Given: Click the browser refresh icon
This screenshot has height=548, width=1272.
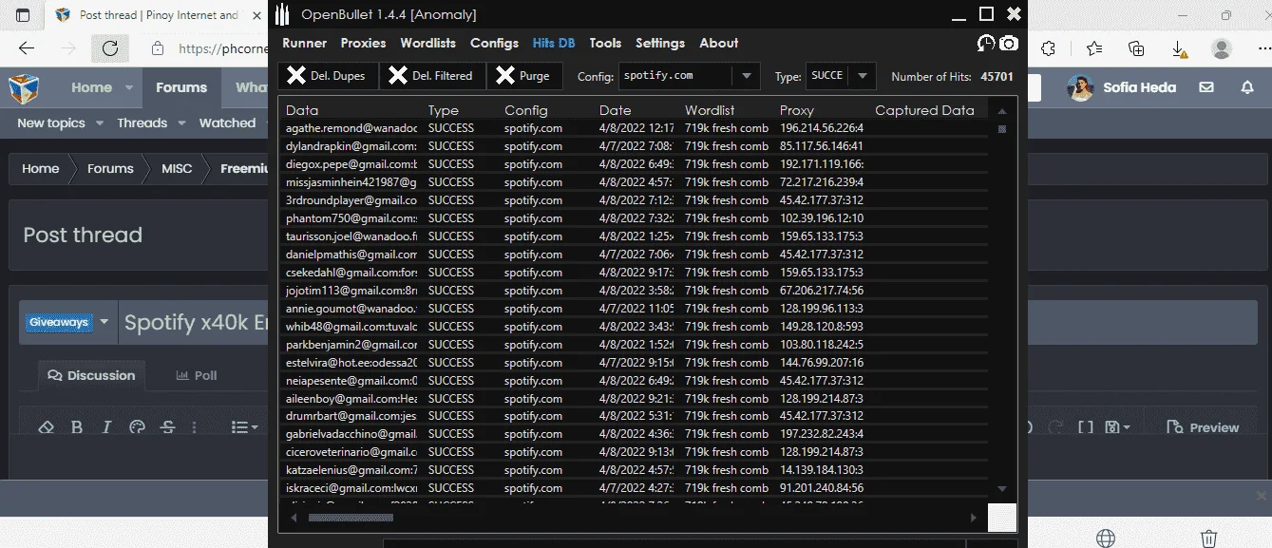Looking at the screenshot, I should point(109,48).
